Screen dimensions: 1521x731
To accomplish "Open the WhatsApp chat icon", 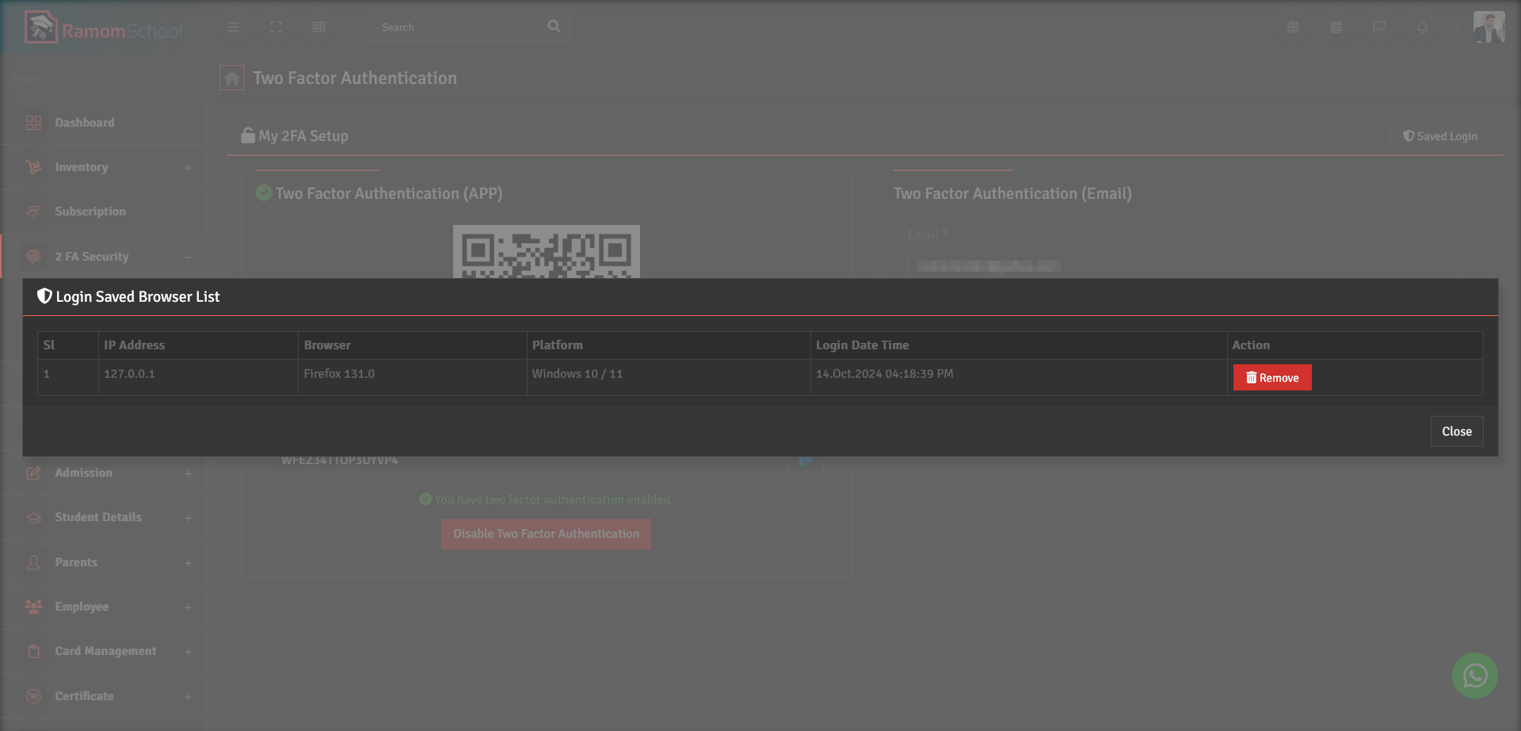I will 1474,676.
